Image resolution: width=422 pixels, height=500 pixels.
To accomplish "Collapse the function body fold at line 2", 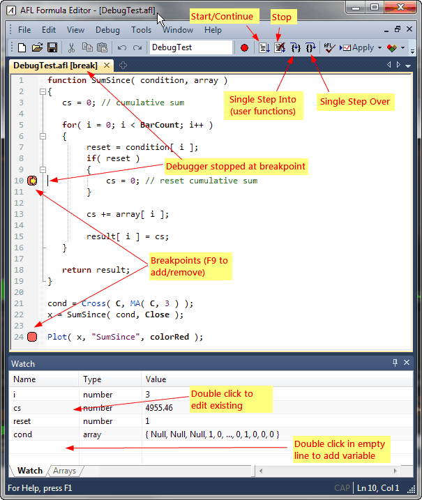I will click(x=43, y=91).
